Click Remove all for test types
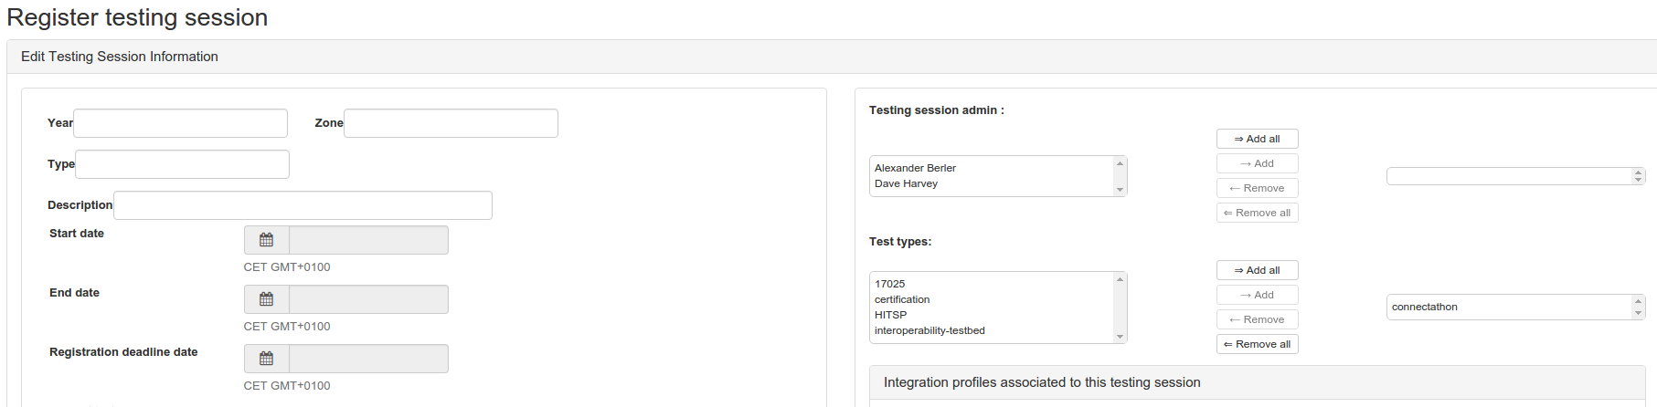This screenshot has height=407, width=1657. point(1257,344)
